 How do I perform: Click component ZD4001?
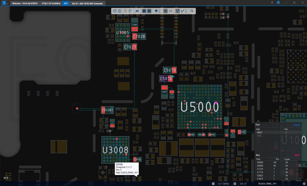tap(107, 110)
